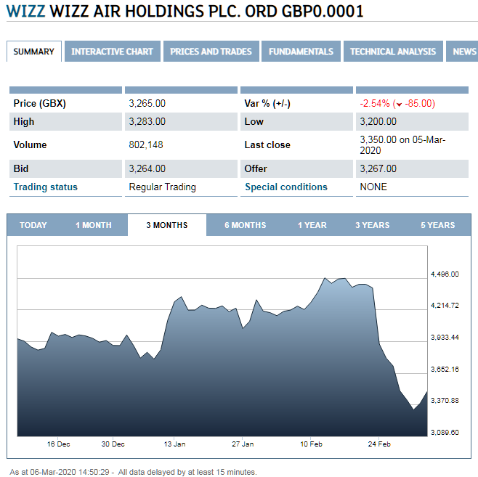This screenshot has height=477, width=478.
Task: Open the News tab
Action: click(x=464, y=52)
